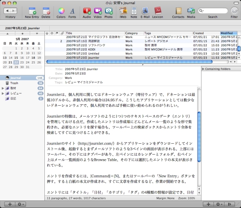Open search options magnifier dropdown
This screenshot has width=241, height=208.
pyautogui.click(x=201, y=11)
